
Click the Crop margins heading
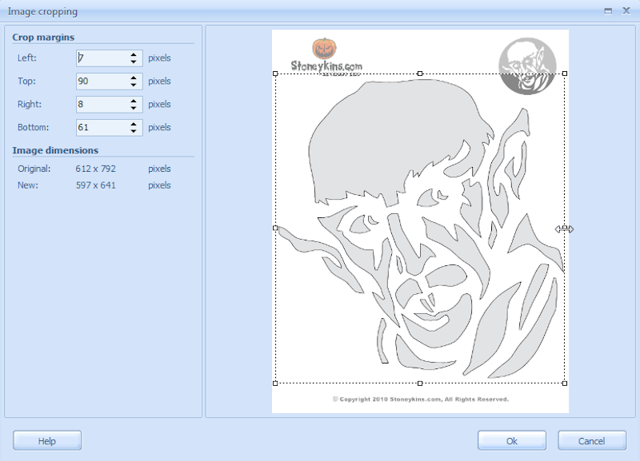coord(43,37)
